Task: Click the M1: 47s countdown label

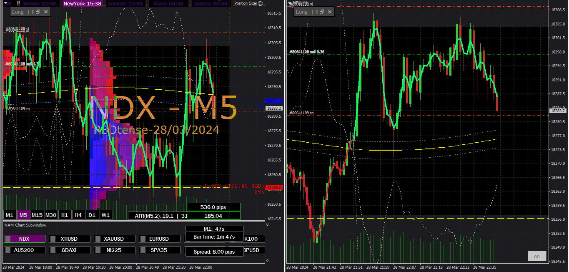Action: pos(214,229)
